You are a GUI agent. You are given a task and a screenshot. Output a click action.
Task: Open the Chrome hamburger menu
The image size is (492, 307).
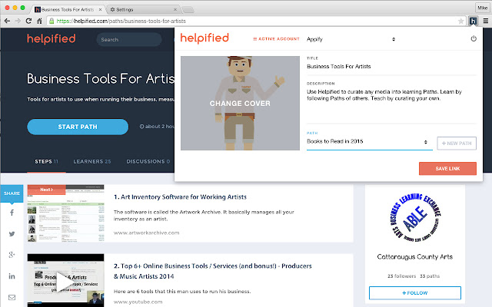pyautogui.click(x=485, y=21)
